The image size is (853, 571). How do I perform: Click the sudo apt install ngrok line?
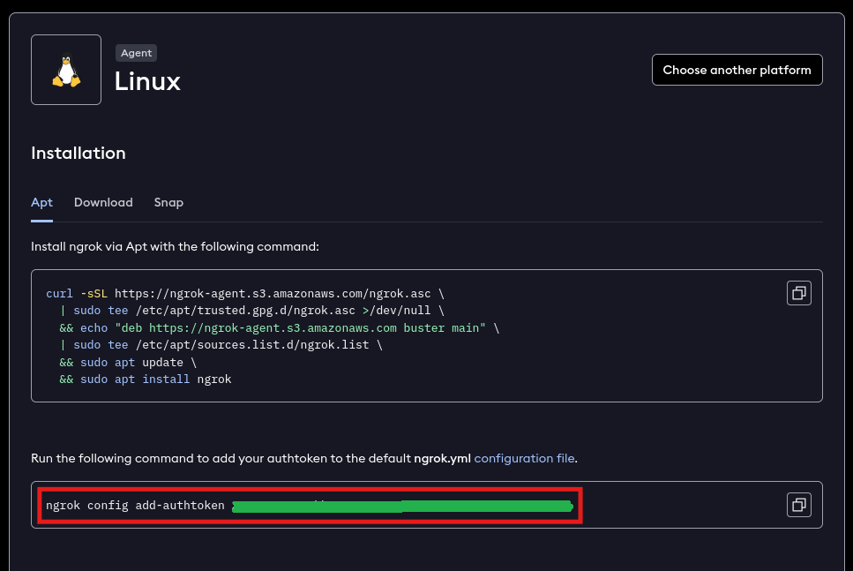coord(146,379)
